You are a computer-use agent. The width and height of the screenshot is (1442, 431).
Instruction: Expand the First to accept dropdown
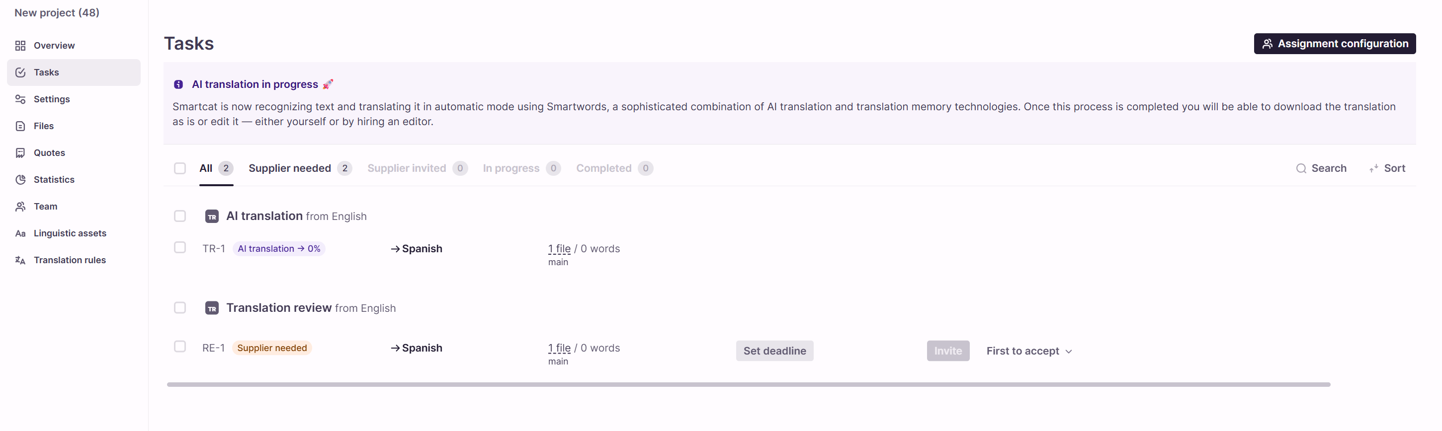point(1029,351)
